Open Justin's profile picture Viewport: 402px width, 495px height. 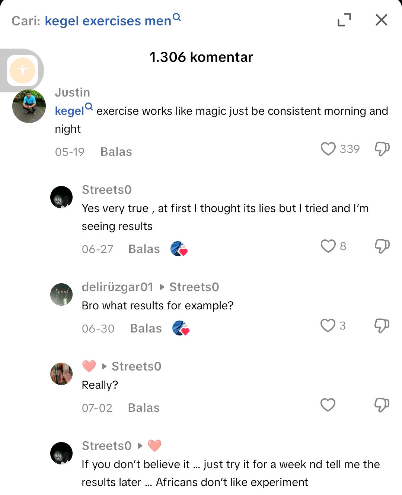click(29, 106)
